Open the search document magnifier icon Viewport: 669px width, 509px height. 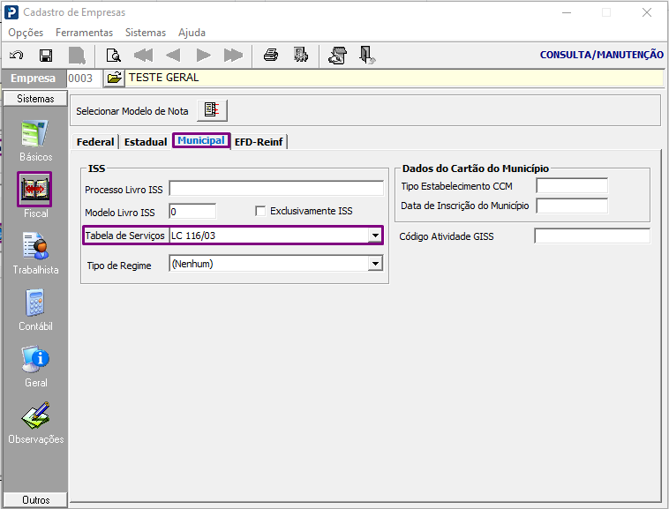click(113, 56)
